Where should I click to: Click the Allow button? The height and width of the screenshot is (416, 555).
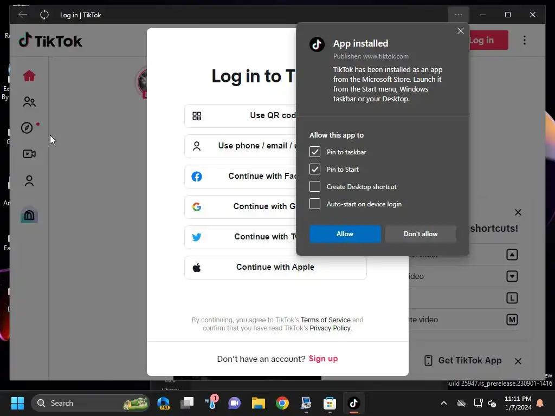(x=345, y=234)
